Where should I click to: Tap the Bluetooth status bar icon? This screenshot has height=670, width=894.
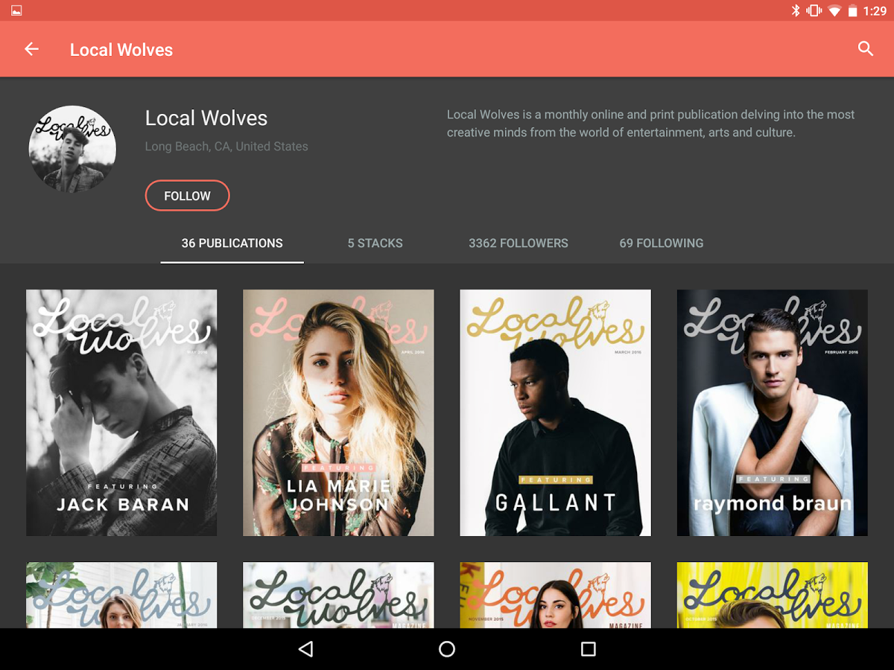[797, 10]
